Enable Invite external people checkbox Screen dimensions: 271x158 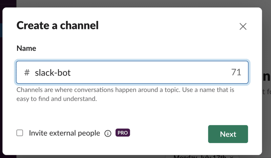point(20,133)
